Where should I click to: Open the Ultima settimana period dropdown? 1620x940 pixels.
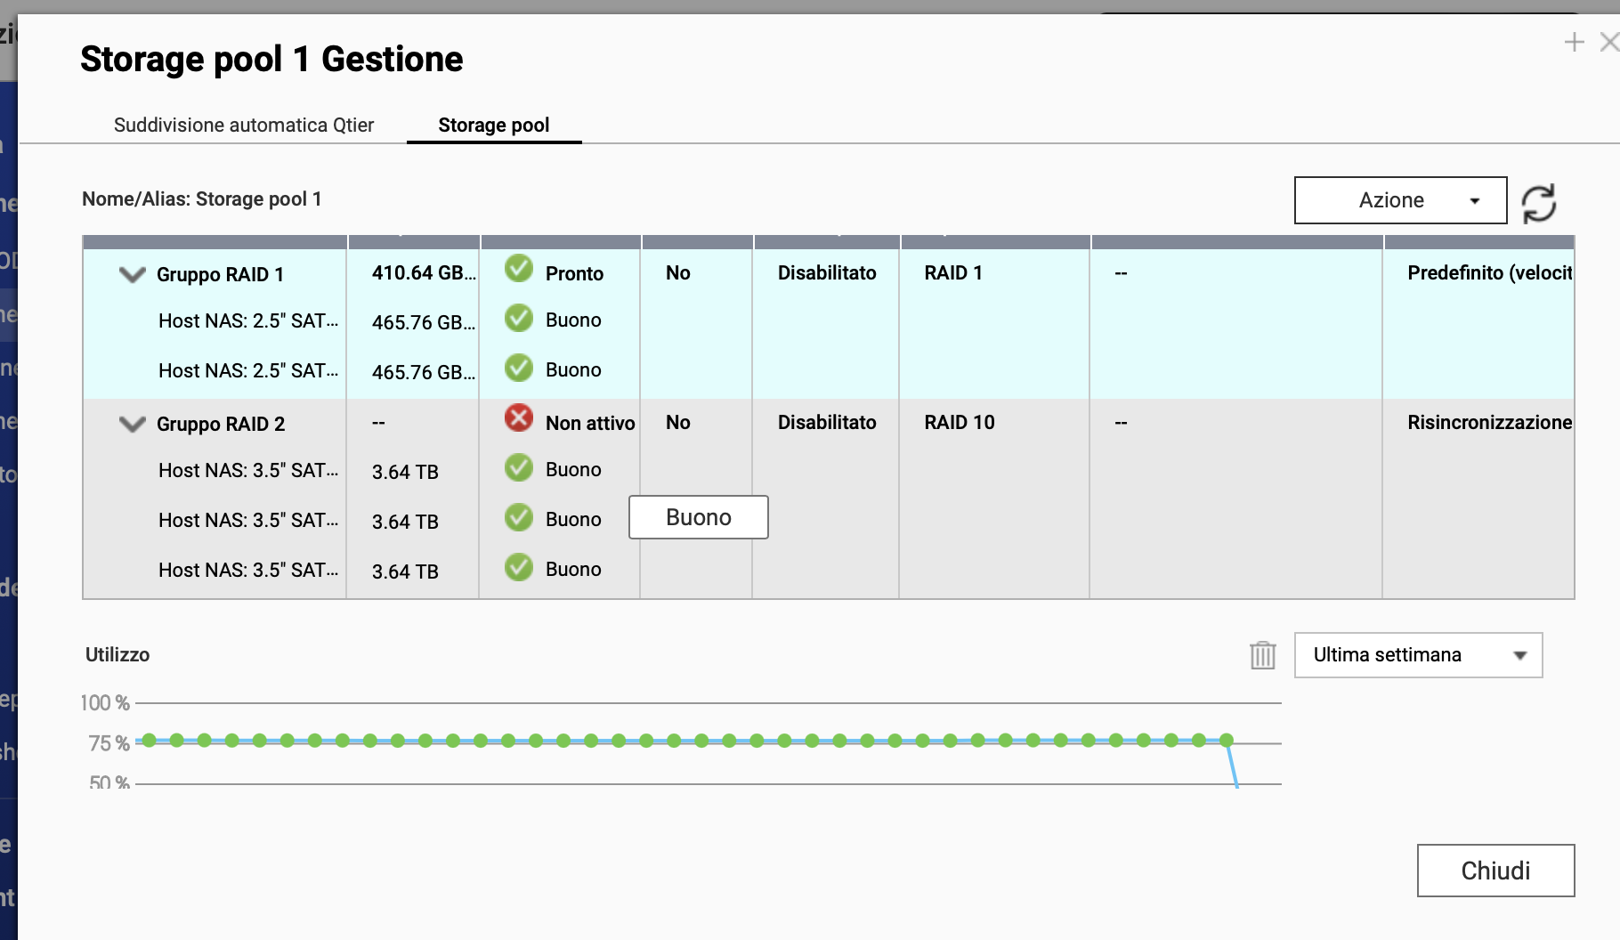(1417, 655)
